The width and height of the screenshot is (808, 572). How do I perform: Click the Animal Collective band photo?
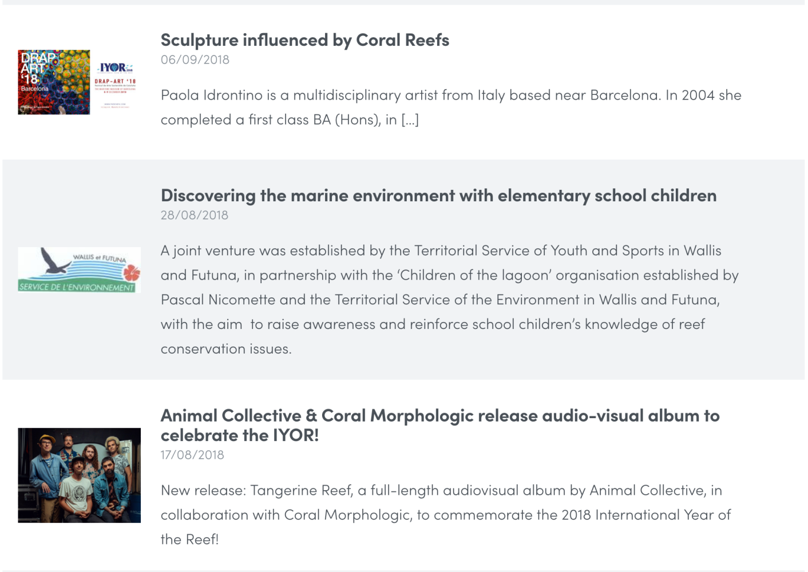coord(79,475)
